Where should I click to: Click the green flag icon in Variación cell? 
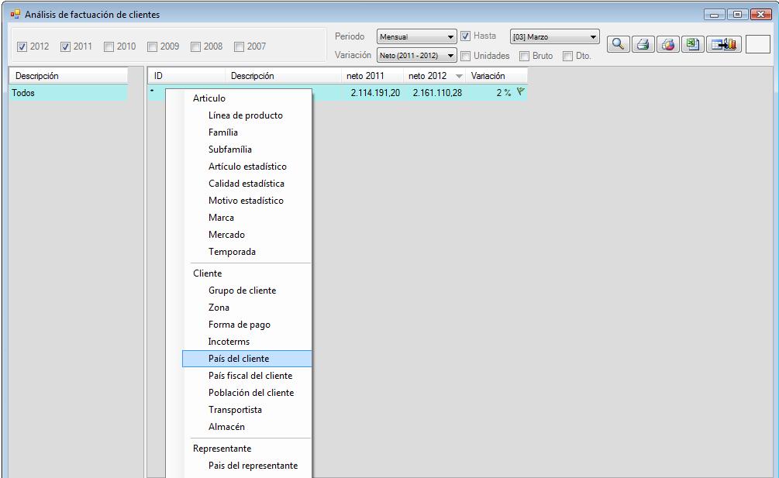[x=520, y=92]
